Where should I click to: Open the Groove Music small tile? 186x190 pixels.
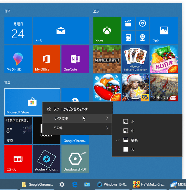(x=143, y=23)
